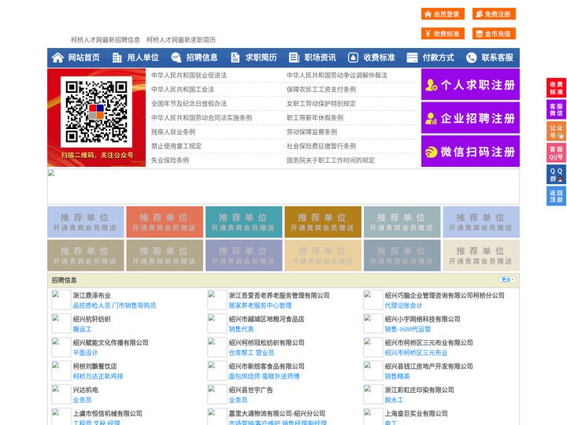This screenshot has width=567, height=425.
Task: Select company name 绍兴县世宇广告
Action: 250,390
